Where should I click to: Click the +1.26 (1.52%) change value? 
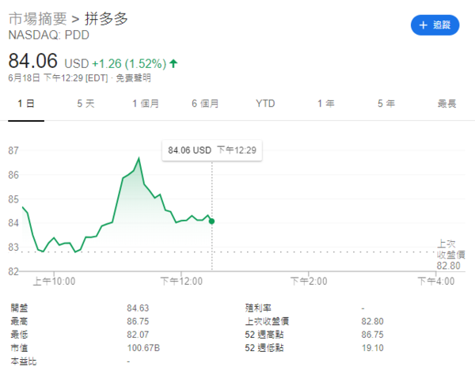tap(129, 64)
